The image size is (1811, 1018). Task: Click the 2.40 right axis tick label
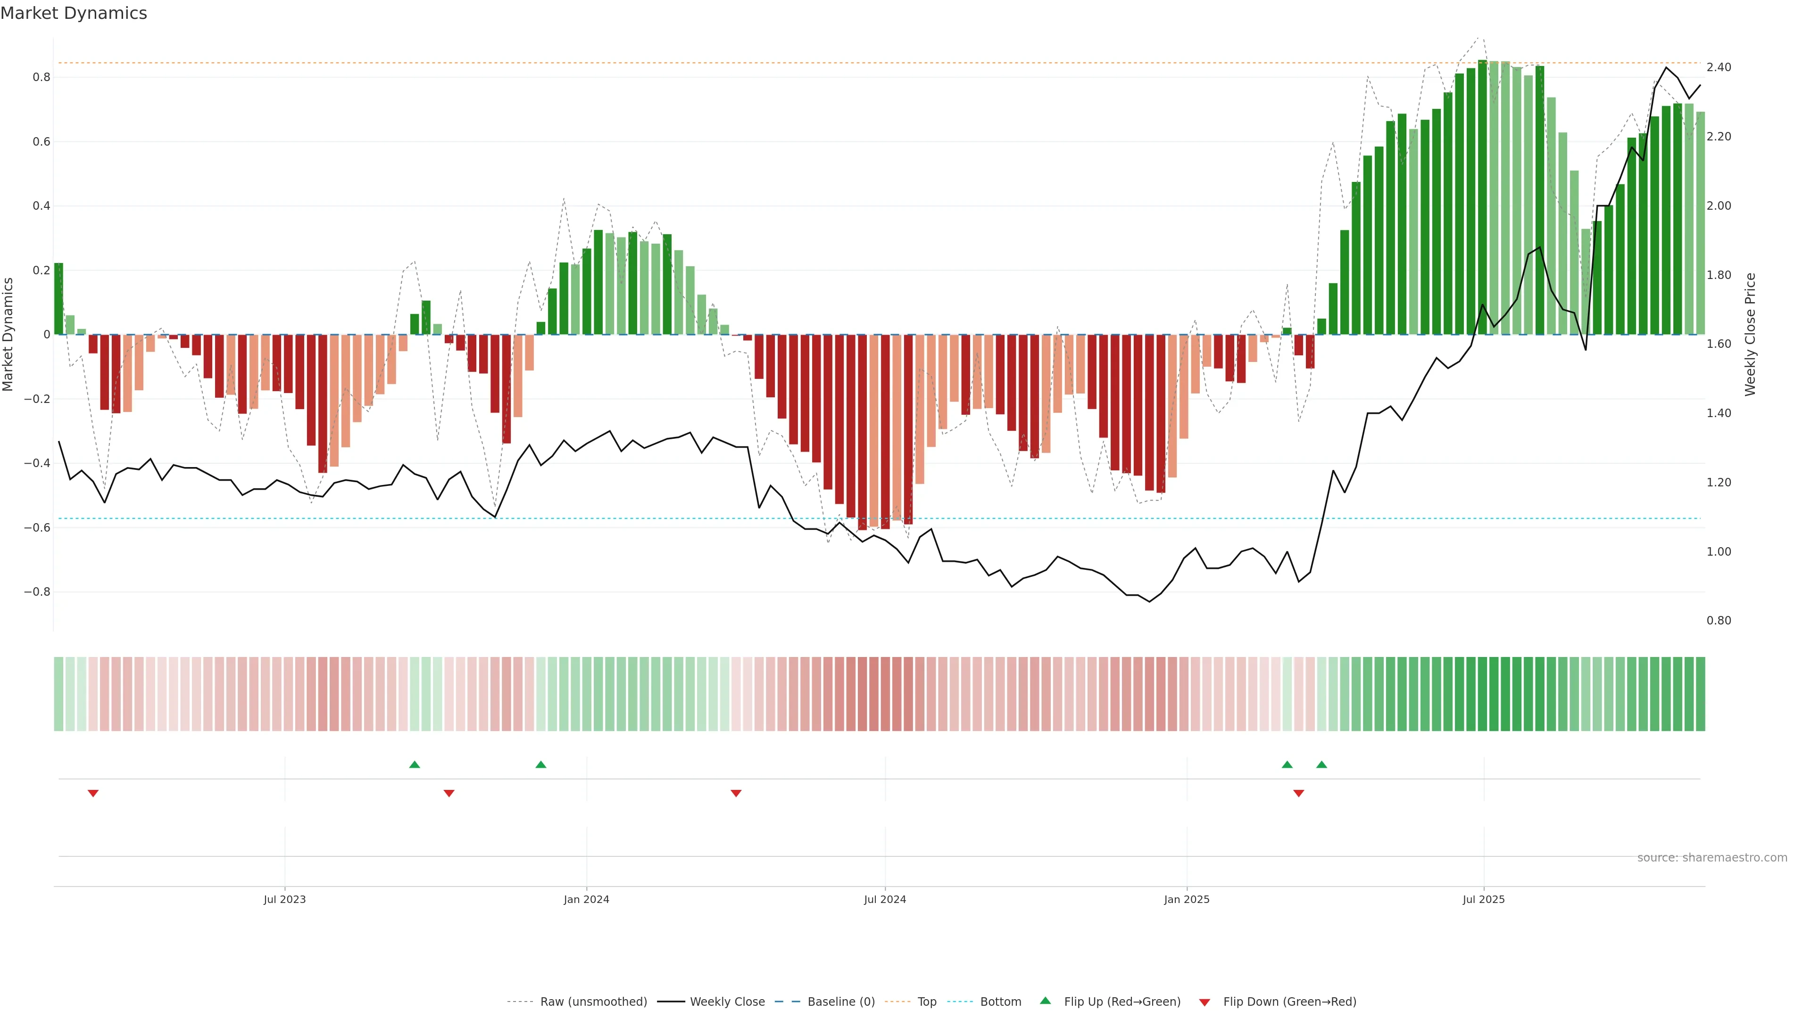point(1719,67)
